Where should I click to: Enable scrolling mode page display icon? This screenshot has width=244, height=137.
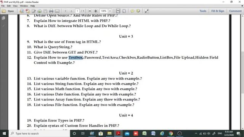118,11
